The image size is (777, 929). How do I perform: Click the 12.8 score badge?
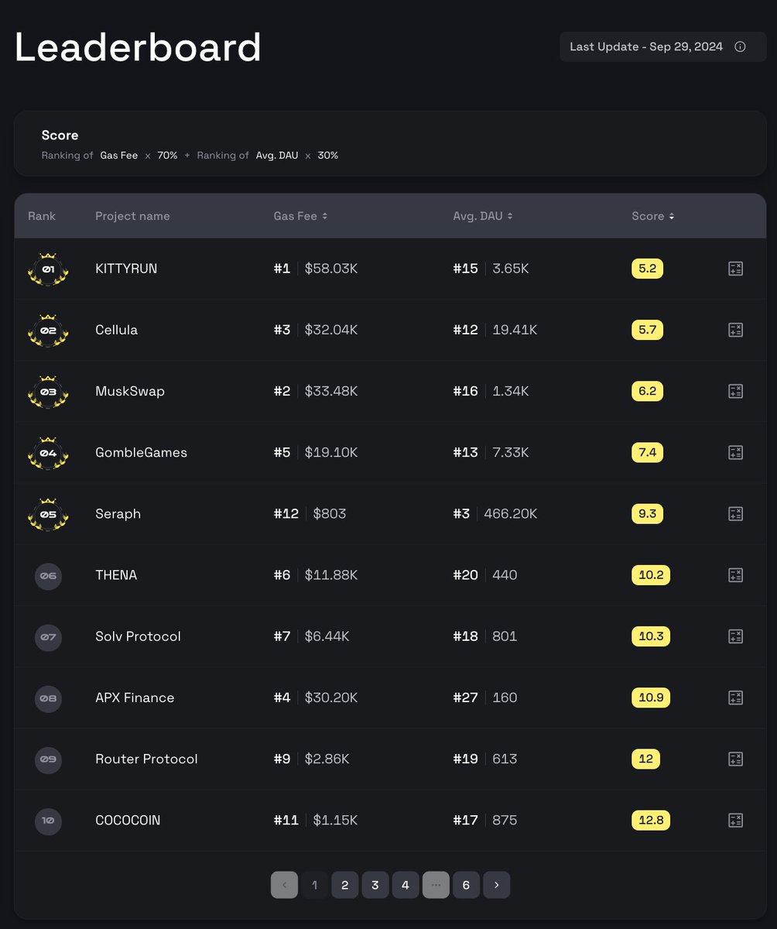(x=651, y=820)
